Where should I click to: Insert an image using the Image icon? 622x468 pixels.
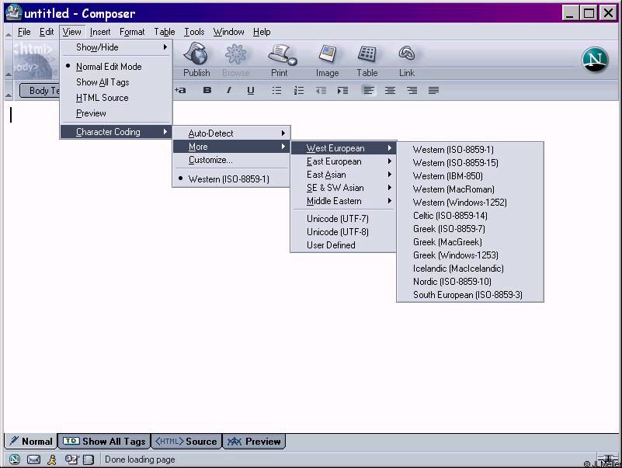pyautogui.click(x=327, y=54)
